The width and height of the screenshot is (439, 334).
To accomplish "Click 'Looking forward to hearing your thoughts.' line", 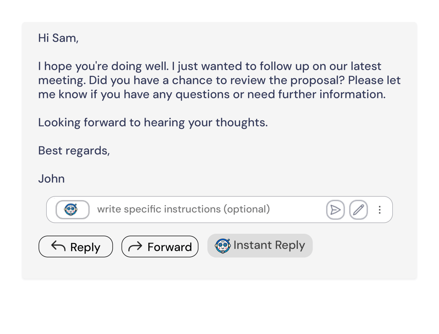I will 153,122.
